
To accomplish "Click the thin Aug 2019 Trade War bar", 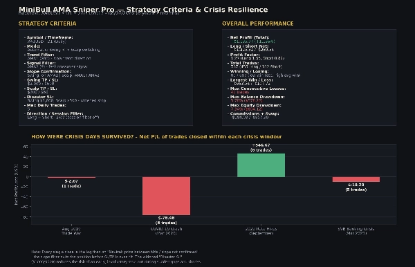I will coord(71,178).
